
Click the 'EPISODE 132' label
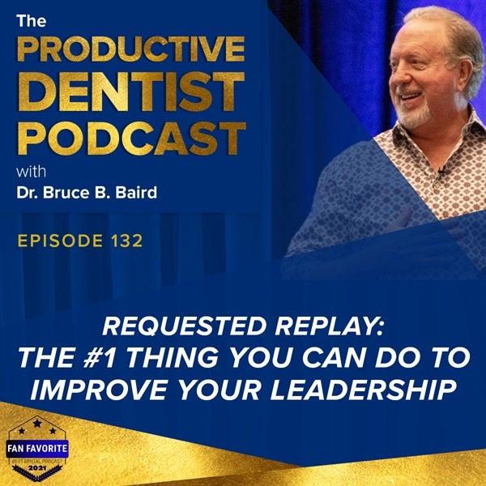pos(80,241)
